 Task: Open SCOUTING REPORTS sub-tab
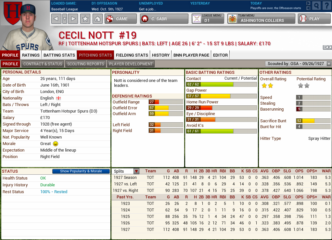(85, 64)
